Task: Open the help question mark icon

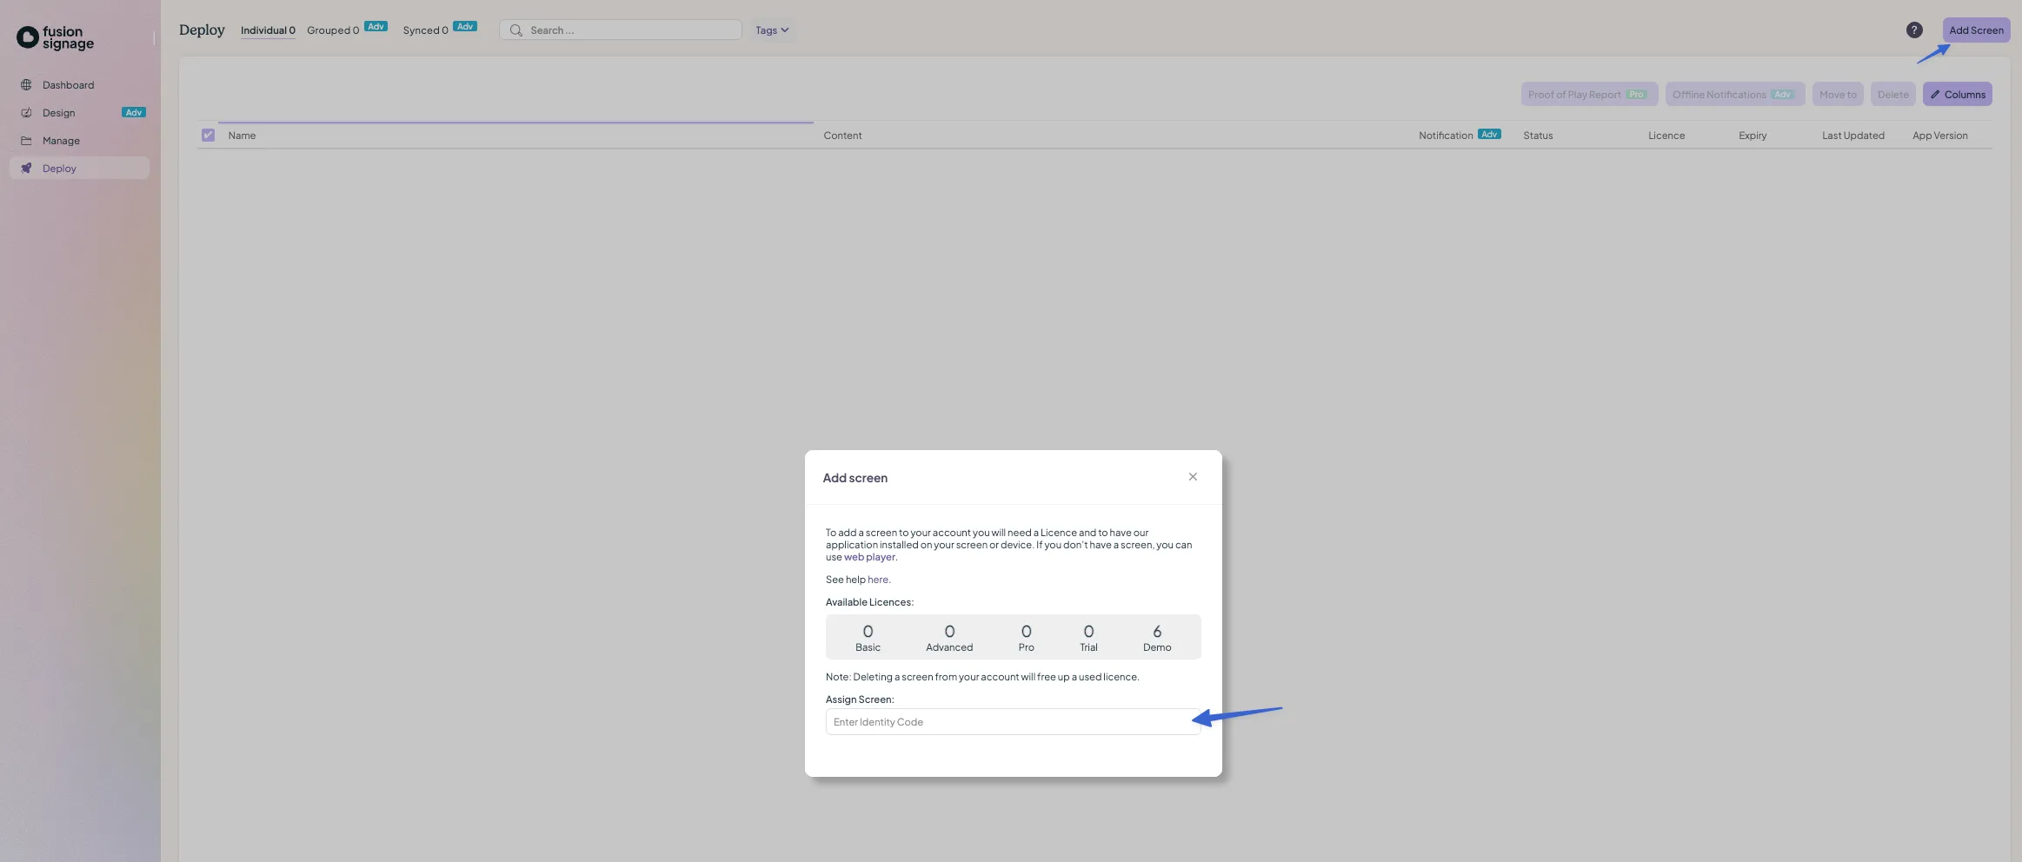Action: coord(1914,30)
